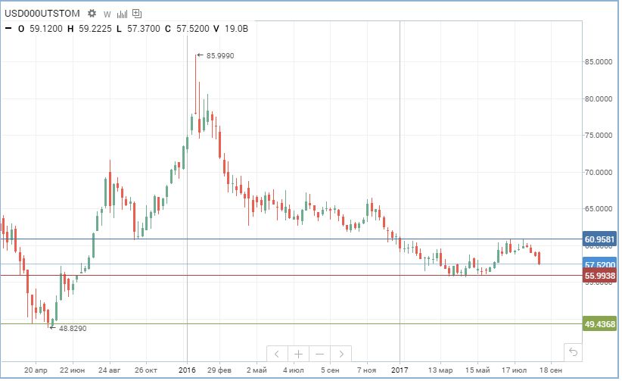Zoom out with the minus button
622x381 pixels.
320,354
